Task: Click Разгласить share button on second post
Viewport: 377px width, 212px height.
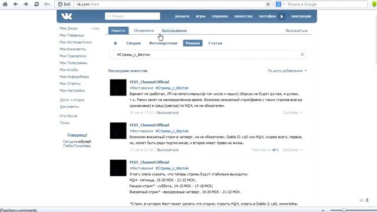Action: point(265,150)
